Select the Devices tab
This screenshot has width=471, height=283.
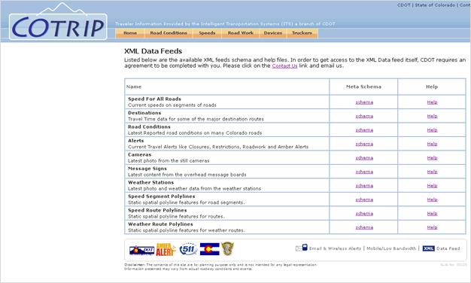click(273, 33)
